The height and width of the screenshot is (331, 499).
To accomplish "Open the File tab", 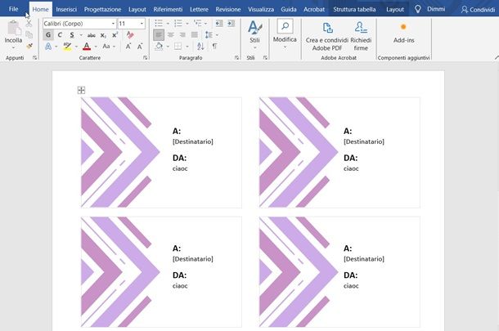I will (13, 9).
